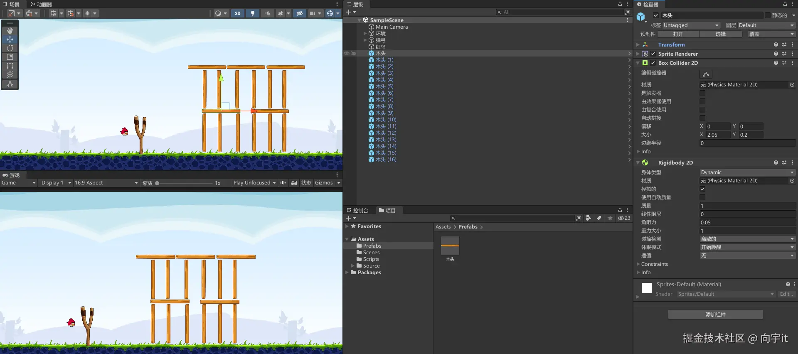Expand the Transform component
This screenshot has width=798, height=354.
[638, 44]
